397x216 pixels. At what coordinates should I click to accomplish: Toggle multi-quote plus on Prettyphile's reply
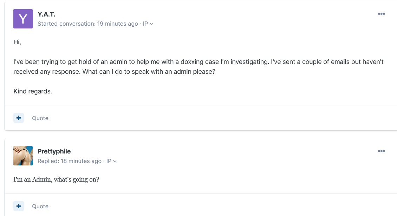pos(19,206)
